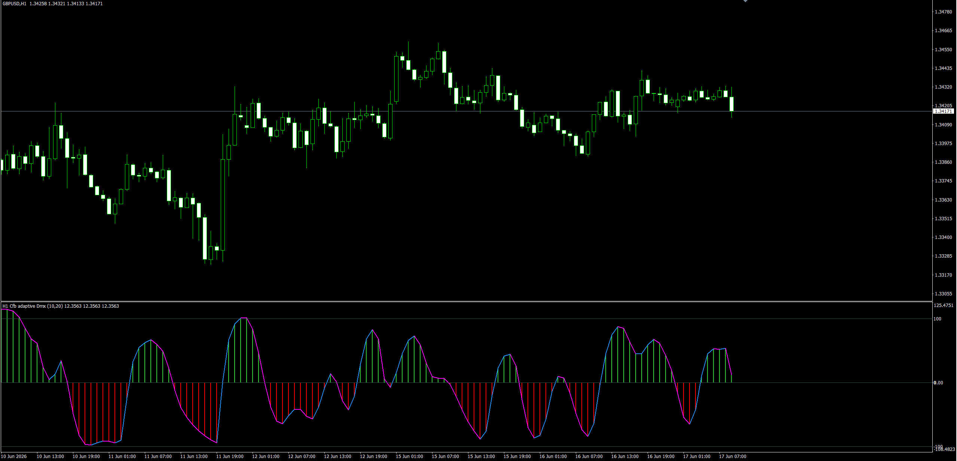Click time axis label 12 Jun 07:00
Viewport: 957px width, 461px height.
302,457
